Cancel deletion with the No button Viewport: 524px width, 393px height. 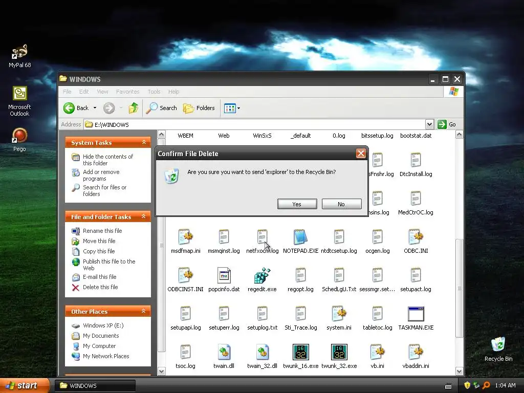point(341,204)
